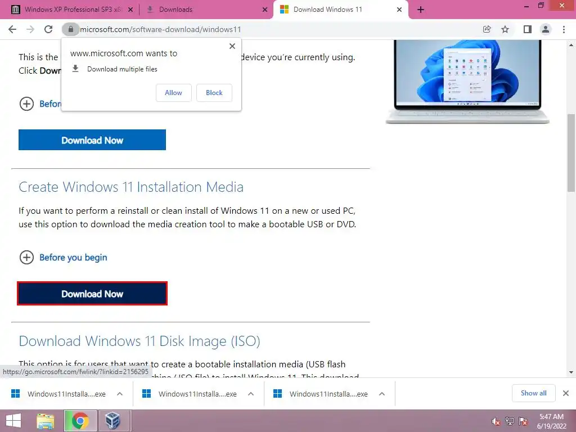Open the browser side panel
Viewport: 576px width, 432px height.
528,29
